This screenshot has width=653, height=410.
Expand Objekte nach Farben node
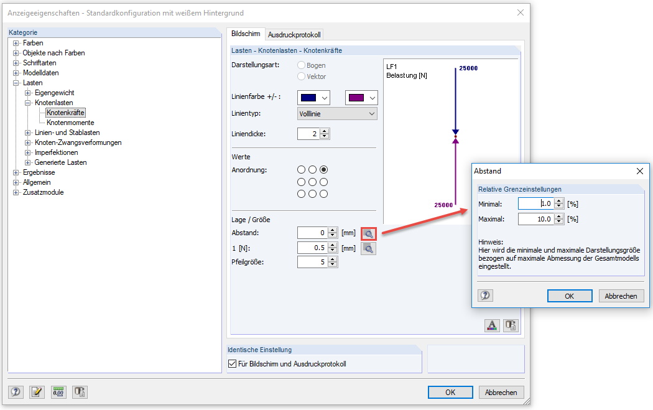pyautogui.click(x=16, y=53)
